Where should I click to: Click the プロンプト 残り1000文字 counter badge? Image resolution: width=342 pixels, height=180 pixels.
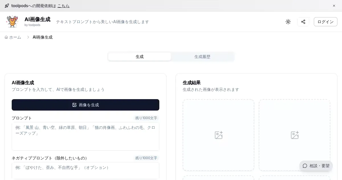(146, 118)
